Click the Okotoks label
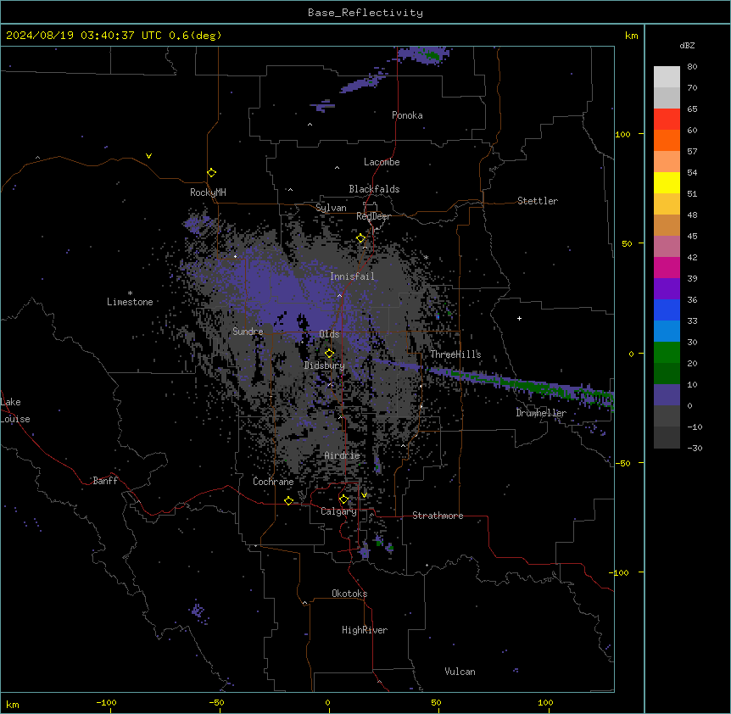Screen dimensions: 731x714 pyautogui.click(x=349, y=594)
